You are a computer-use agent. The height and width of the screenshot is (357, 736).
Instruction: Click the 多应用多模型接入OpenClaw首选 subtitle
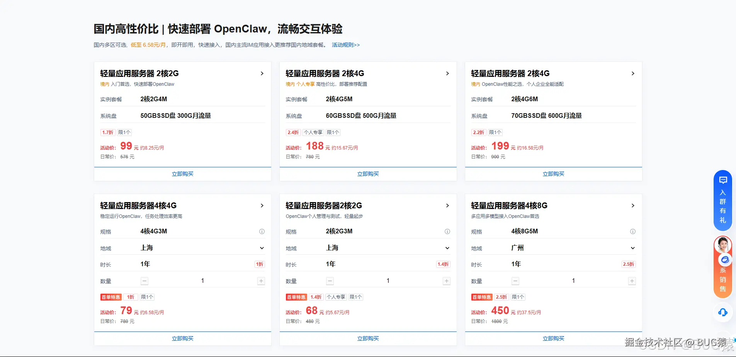[505, 216]
